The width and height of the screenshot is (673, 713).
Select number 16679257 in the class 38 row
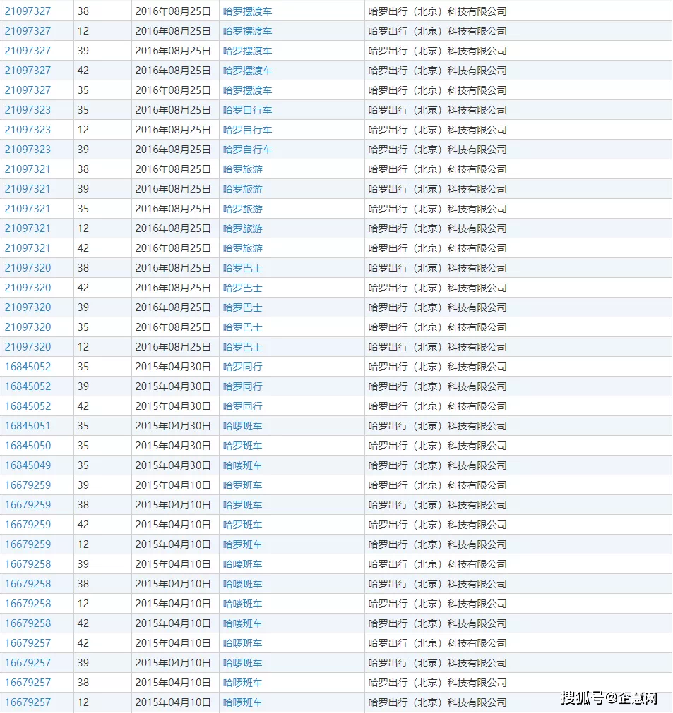point(28,683)
